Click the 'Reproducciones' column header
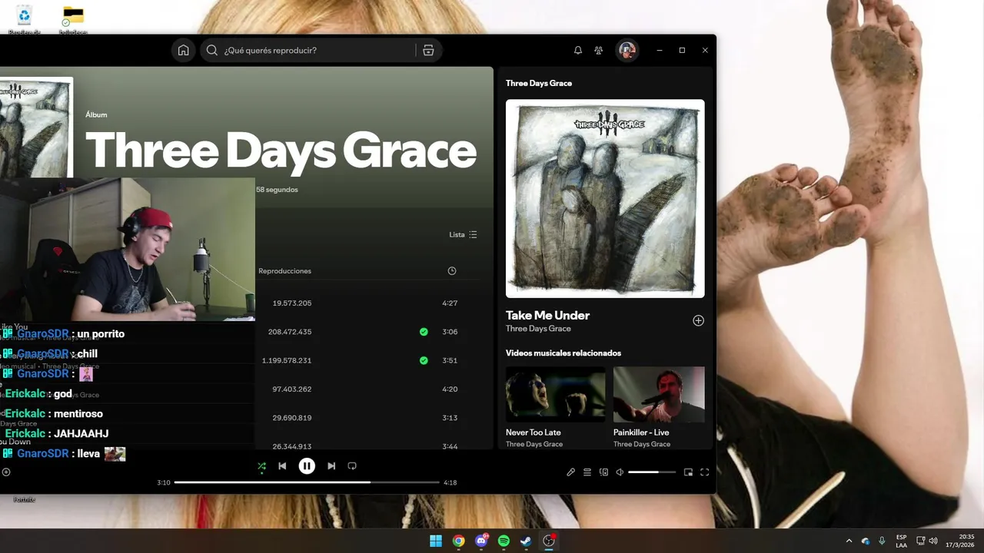The width and height of the screenshot is (984, 553). pyautogui.click(x=285, y=271)
